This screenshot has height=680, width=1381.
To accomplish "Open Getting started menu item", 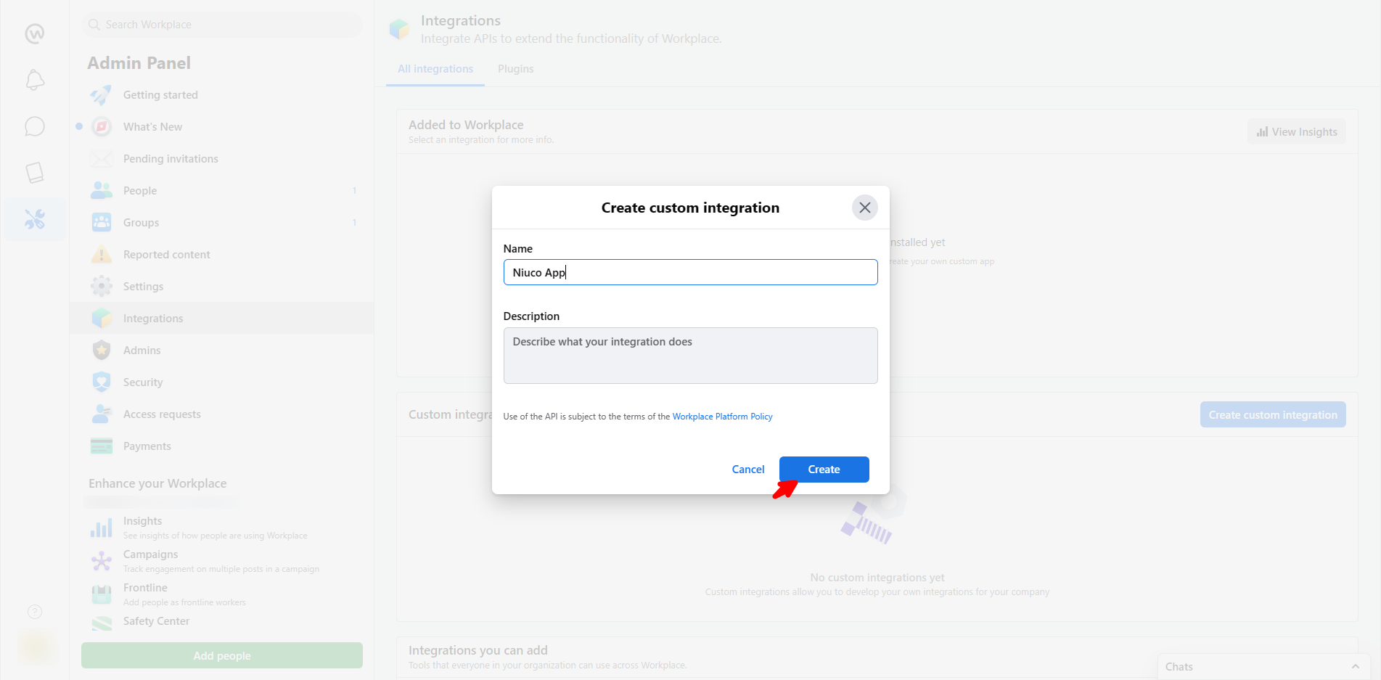I will [x=222, y=95].
